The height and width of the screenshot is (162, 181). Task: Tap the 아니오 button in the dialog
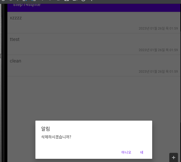(126, 152)
